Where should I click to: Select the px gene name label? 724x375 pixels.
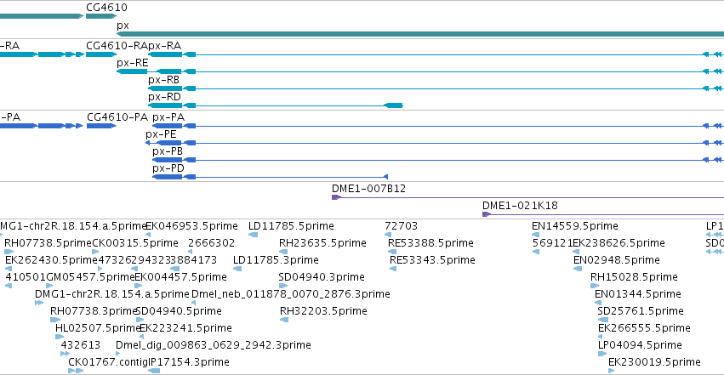[x=123, y=26]
